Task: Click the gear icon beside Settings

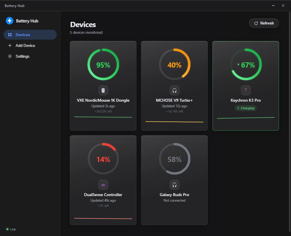Action: point(10,56)
